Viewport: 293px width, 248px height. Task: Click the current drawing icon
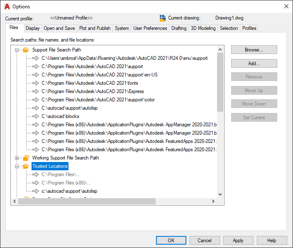[163, 18]
